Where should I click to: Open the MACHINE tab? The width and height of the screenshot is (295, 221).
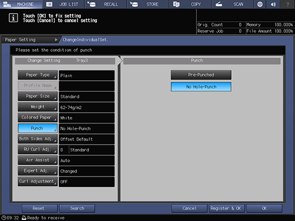[21, 4]
